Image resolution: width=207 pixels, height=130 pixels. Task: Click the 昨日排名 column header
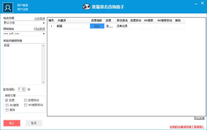(122, 20)
